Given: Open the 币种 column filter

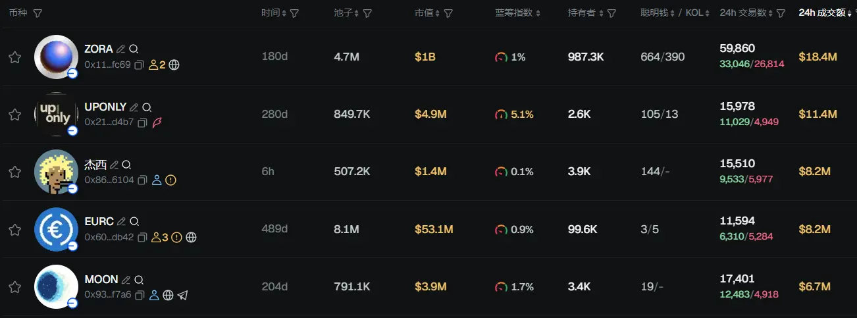Looking at the screenshot, I should click(x=38, y=13).
